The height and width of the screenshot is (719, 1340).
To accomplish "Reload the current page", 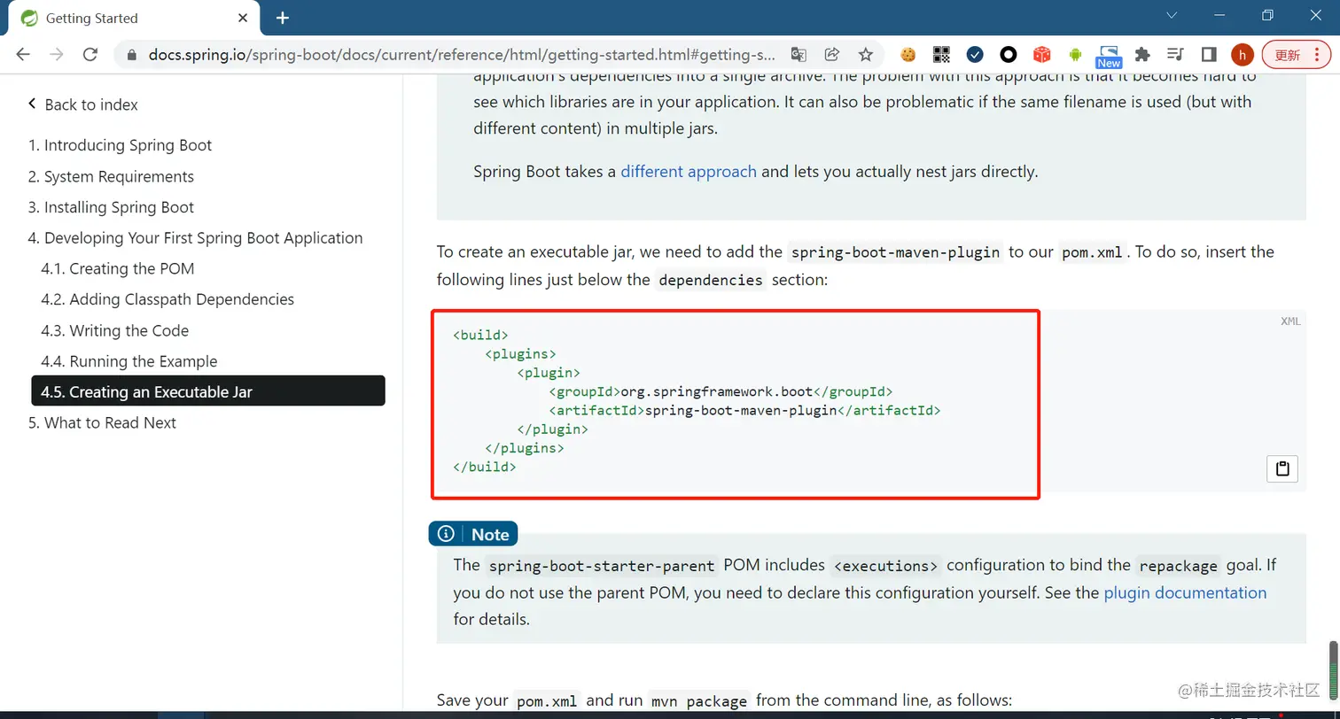I will coord(90,54).
